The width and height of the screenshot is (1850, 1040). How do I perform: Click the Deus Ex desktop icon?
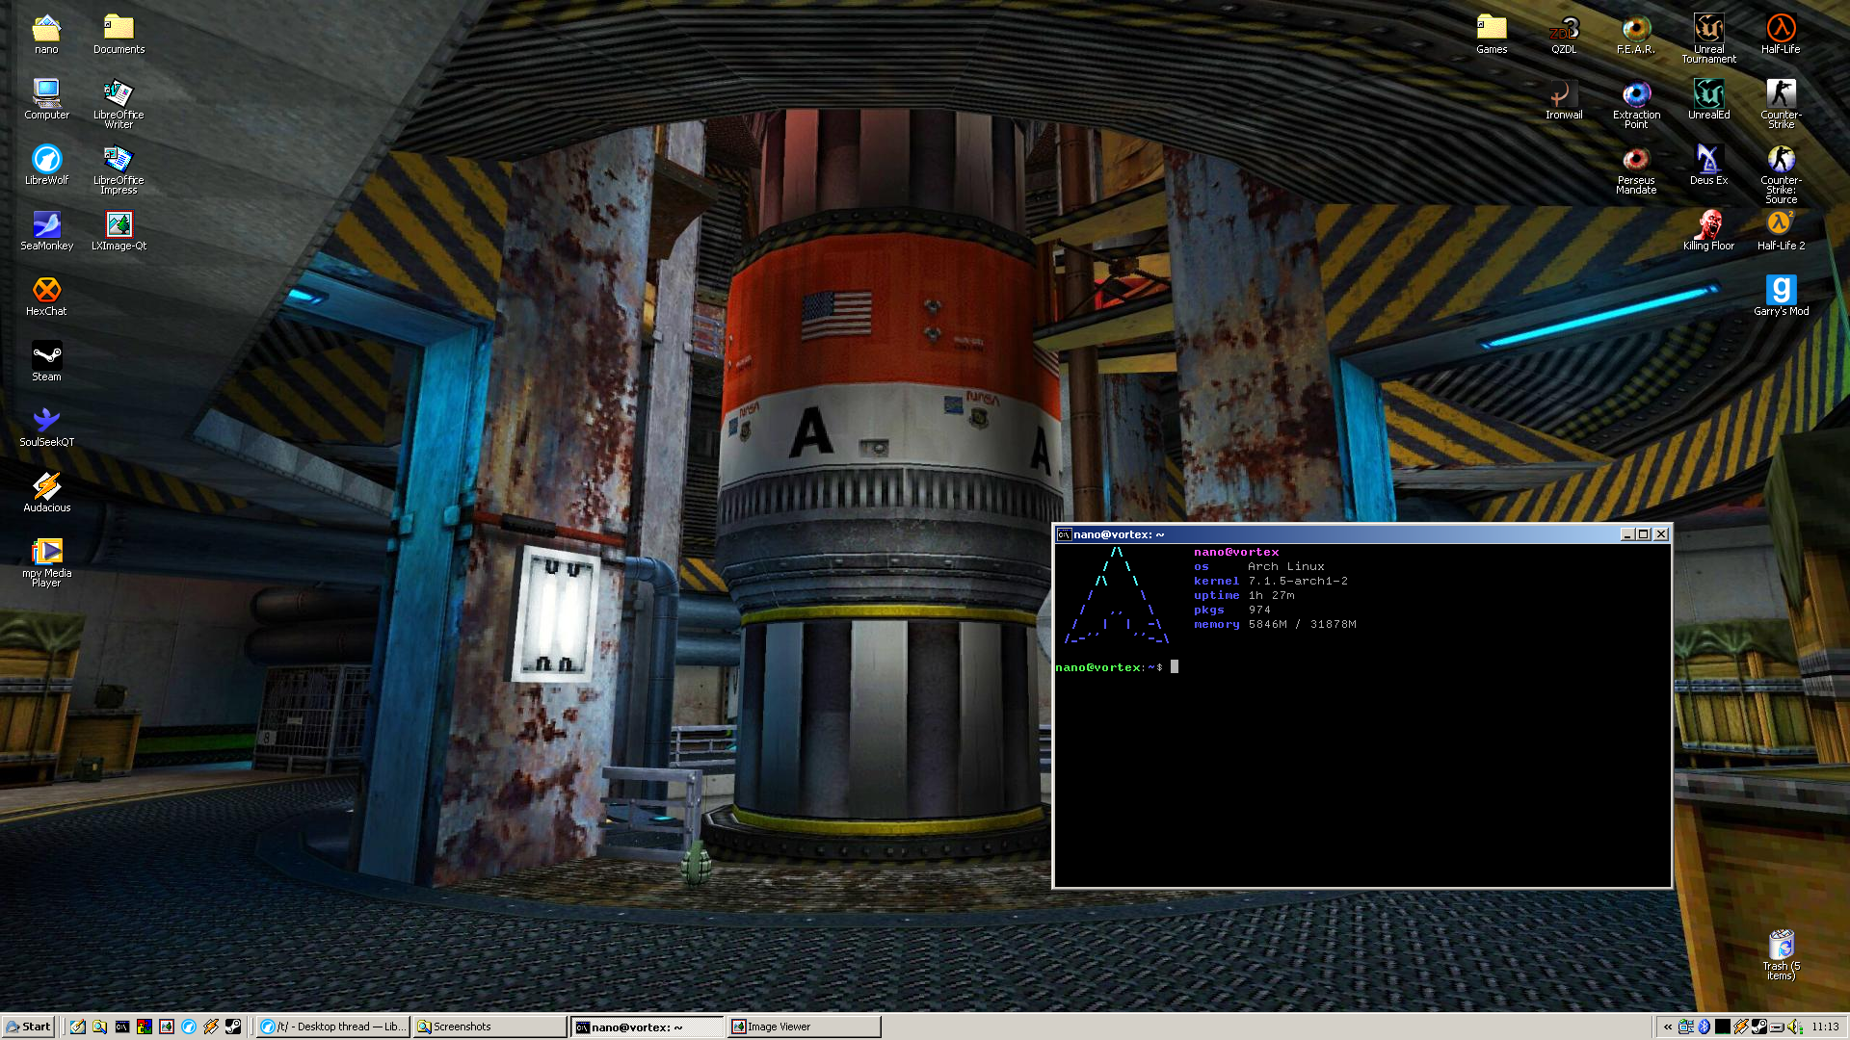point(1708,166)
